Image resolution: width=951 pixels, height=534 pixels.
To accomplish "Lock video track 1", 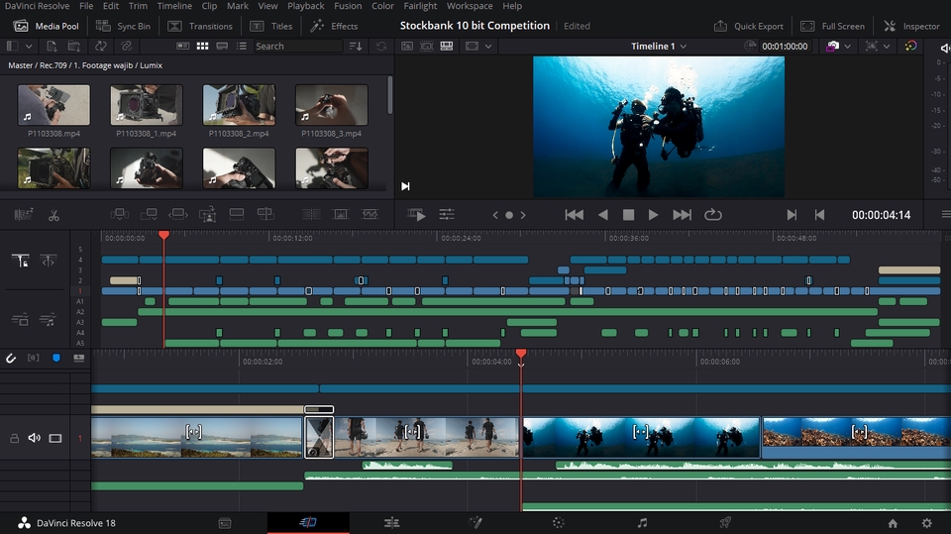I will (x=14, y=438).
